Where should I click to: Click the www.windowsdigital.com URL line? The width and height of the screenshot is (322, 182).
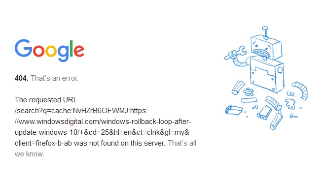pyautogui.click(x=103, y=121)
